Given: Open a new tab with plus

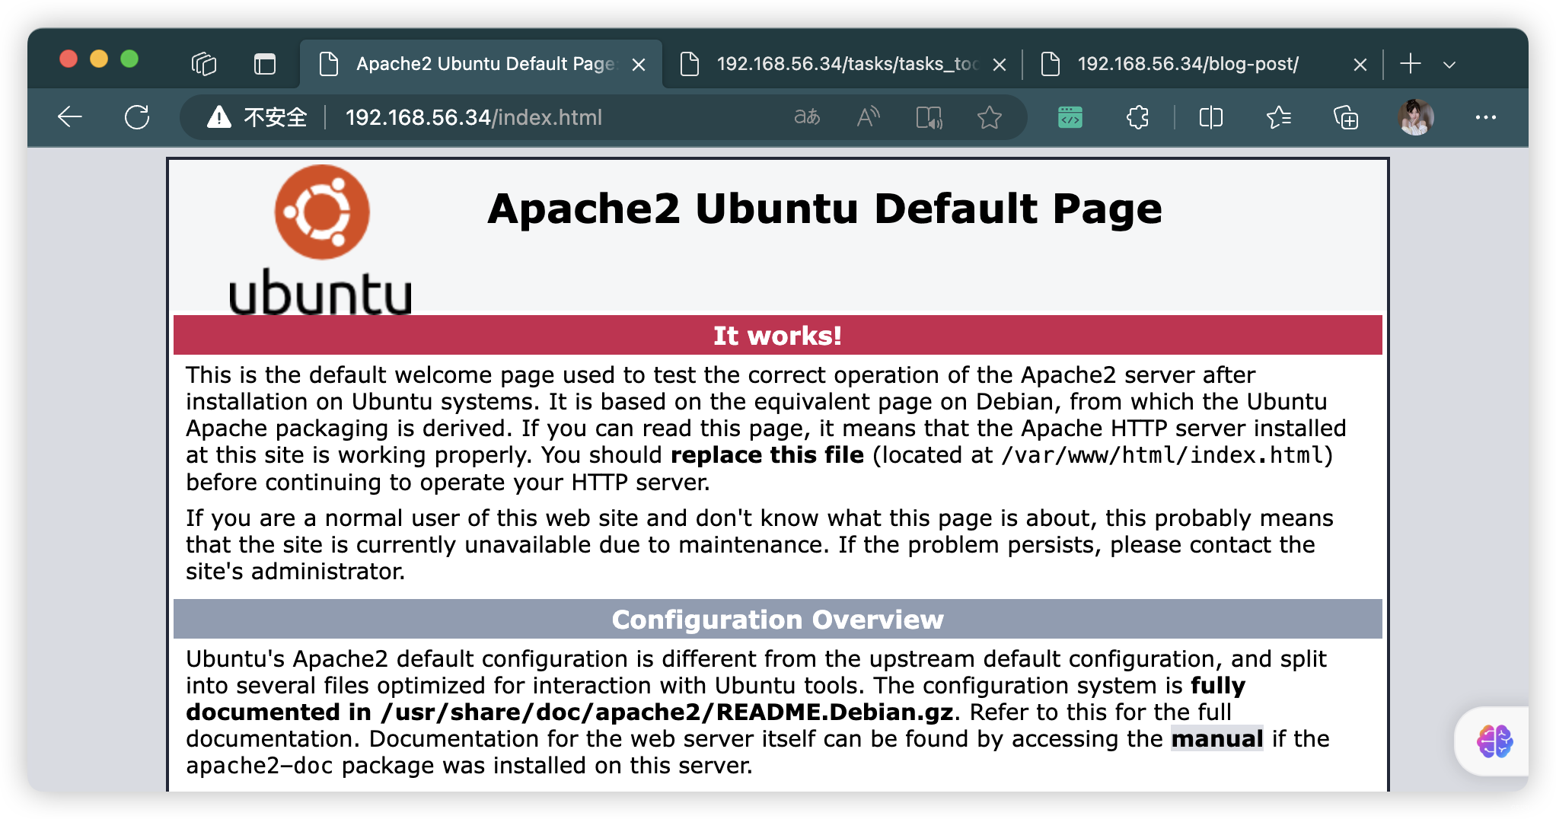Looking at the screenshot, I should tap(1410, 64).
